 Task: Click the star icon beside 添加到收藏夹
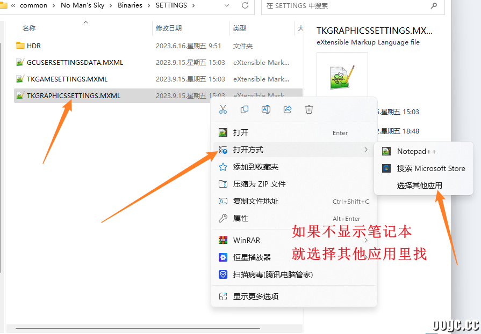pyautogui.click(x=223, y=167)
